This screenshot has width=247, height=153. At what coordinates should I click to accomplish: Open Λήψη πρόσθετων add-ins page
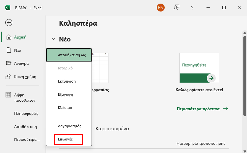tap(24, 98)
